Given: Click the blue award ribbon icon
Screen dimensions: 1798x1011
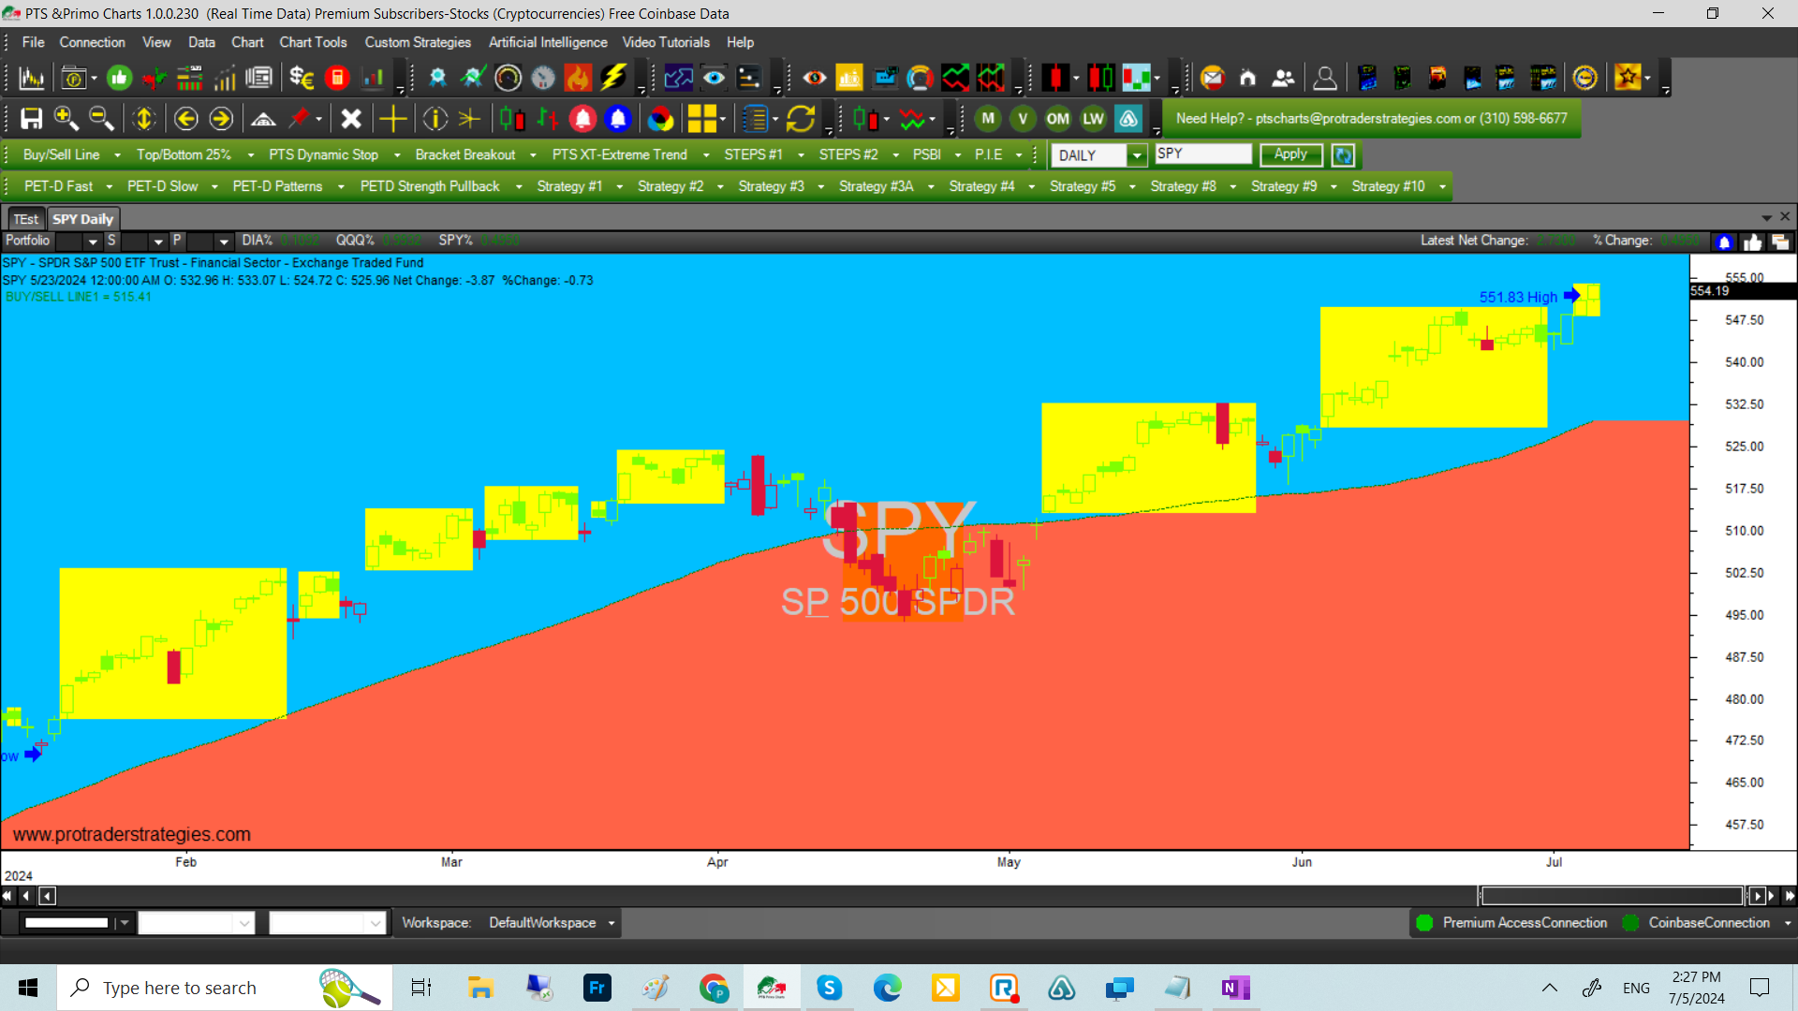Looking at the screenshot, I should pos(437,78).
